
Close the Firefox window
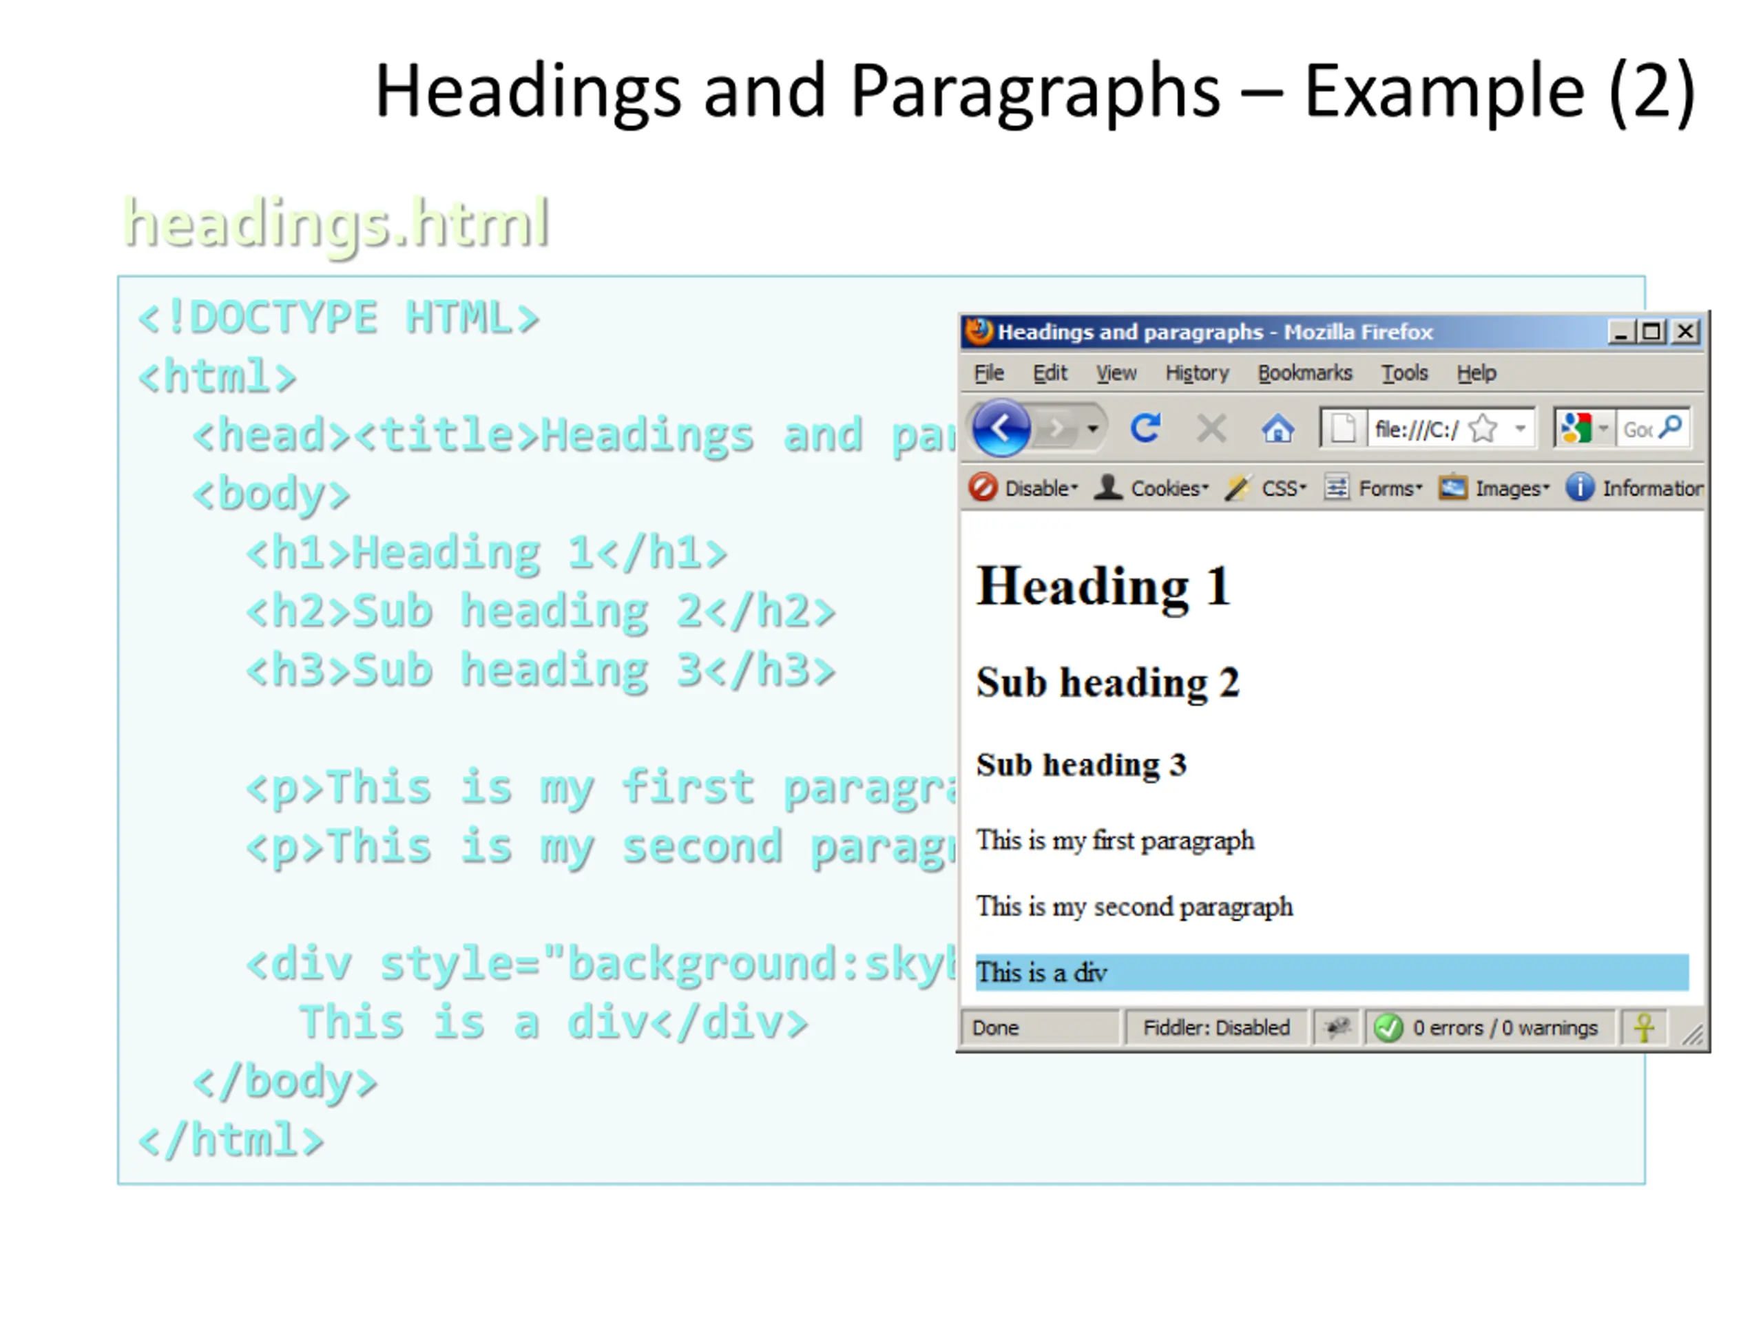(x=1685, y=331)
